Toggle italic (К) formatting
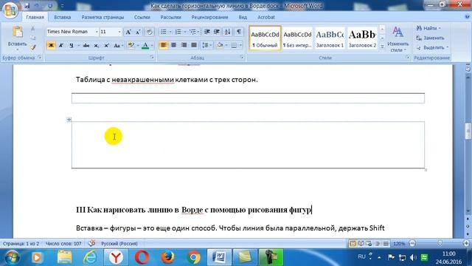The width and height of the screenshot is (472, 266). point(61,45)
